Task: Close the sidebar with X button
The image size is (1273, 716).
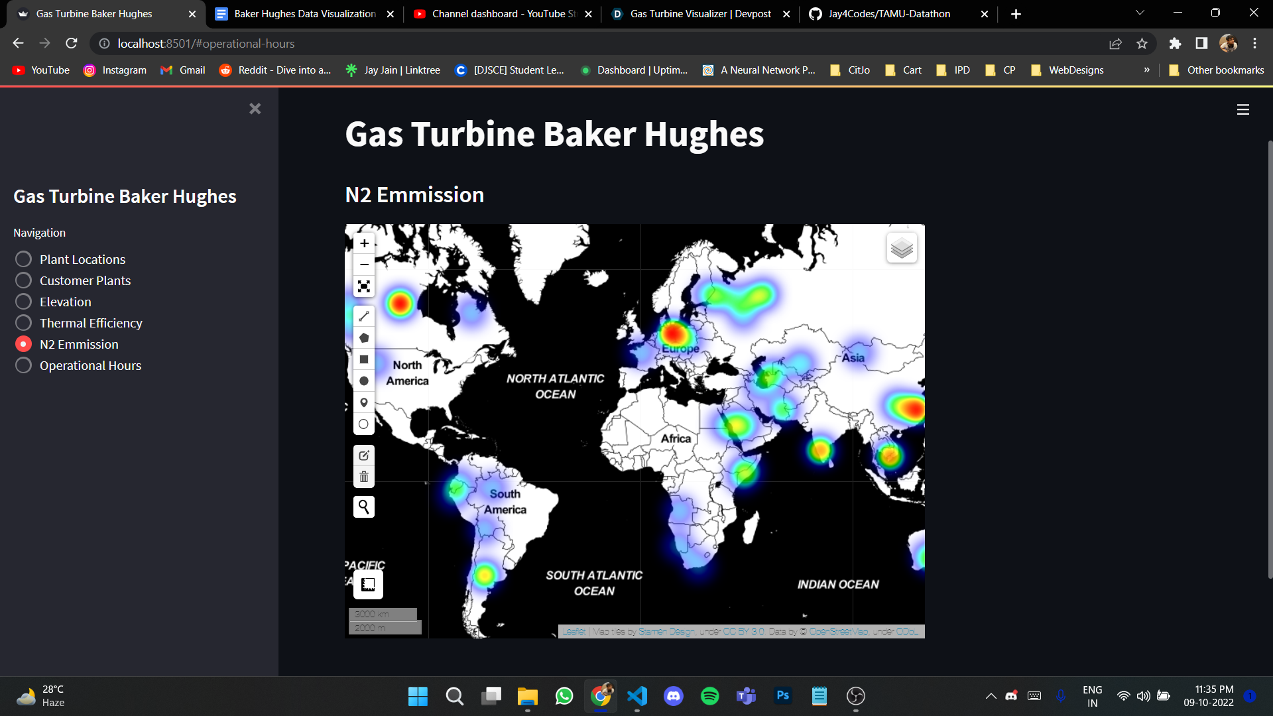Action: tap(255, 109)
